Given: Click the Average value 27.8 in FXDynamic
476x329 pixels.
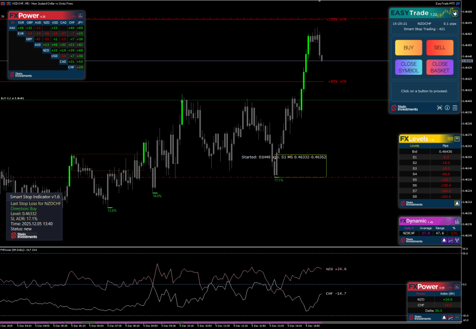Looking at the screenshot, I should point(425,233).
